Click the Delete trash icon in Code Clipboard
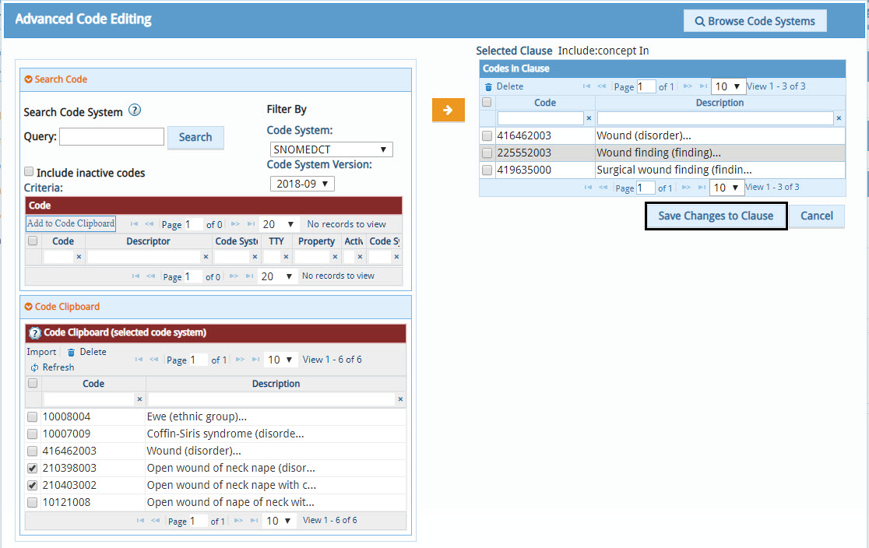The height and width of the screenshot is (548, 869). coord(72,353)
